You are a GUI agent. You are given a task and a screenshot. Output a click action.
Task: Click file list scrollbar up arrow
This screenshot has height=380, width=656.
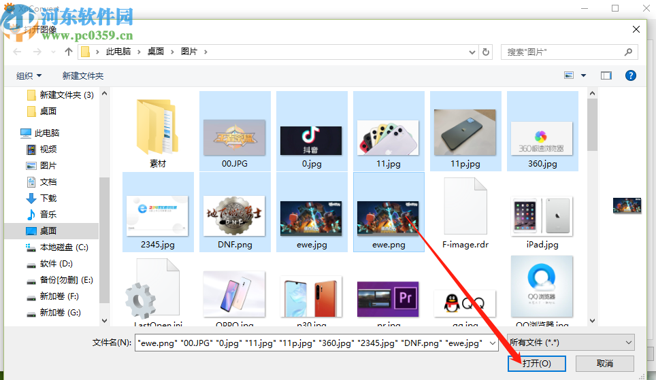pyautogui.click(x=592, y=93)
